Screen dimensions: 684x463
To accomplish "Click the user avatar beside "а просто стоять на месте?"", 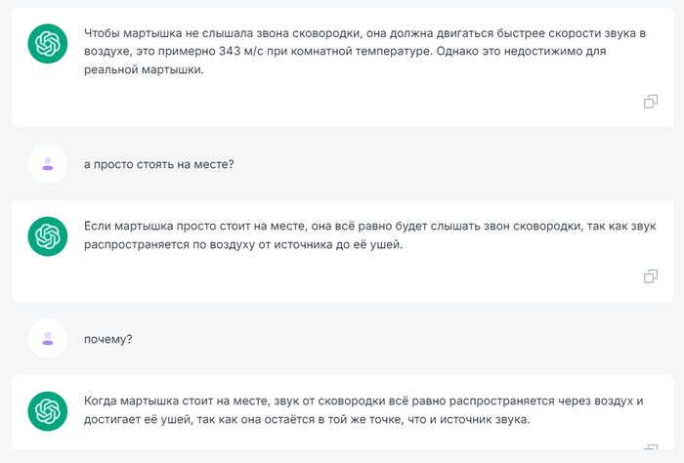I will coord(48,164).
